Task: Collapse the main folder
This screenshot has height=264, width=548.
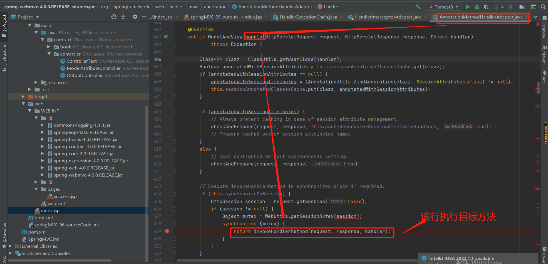Action: pos(30,25)
